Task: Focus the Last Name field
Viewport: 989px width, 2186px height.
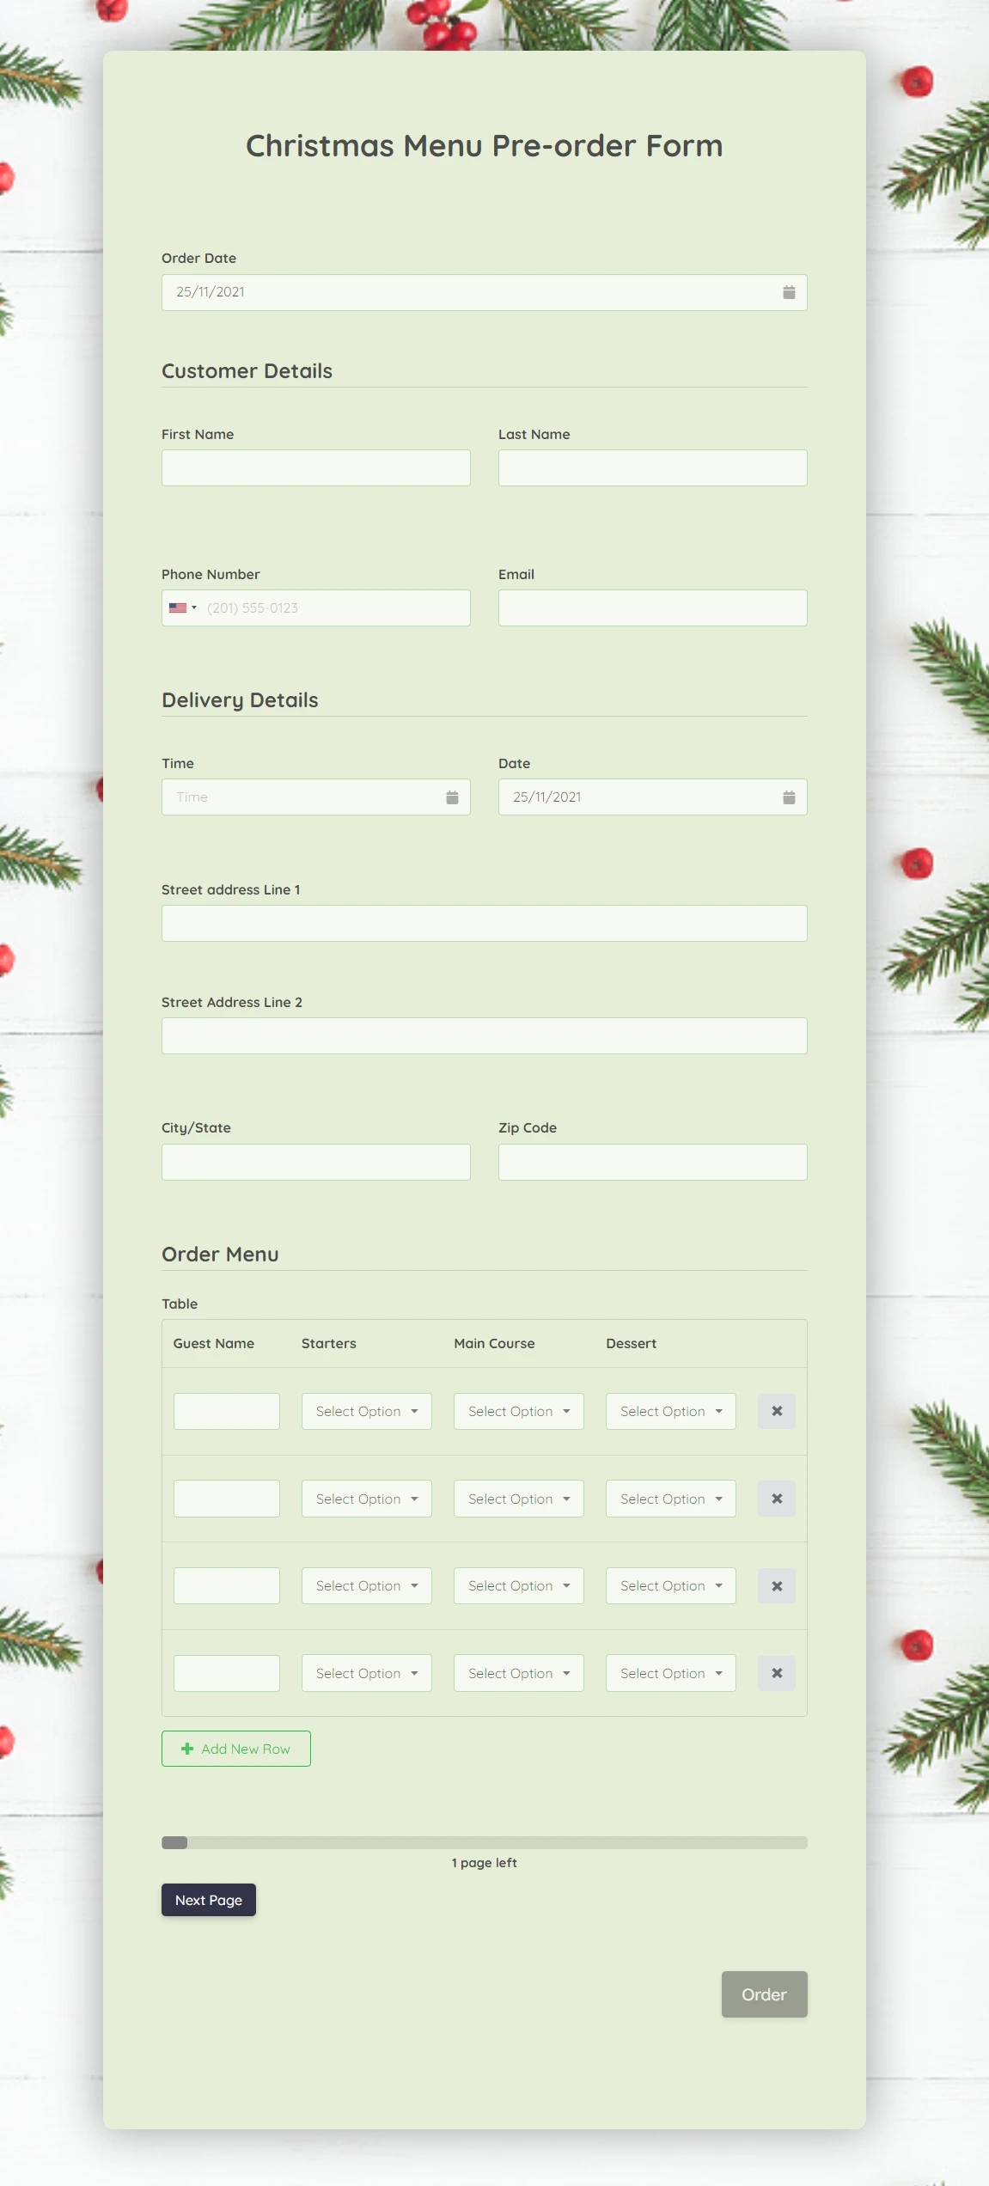Action: pos(653,467)
